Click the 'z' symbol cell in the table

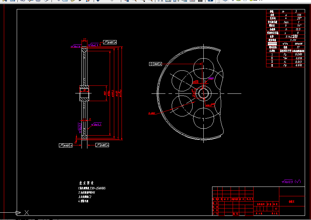click(x=286, y=15)
